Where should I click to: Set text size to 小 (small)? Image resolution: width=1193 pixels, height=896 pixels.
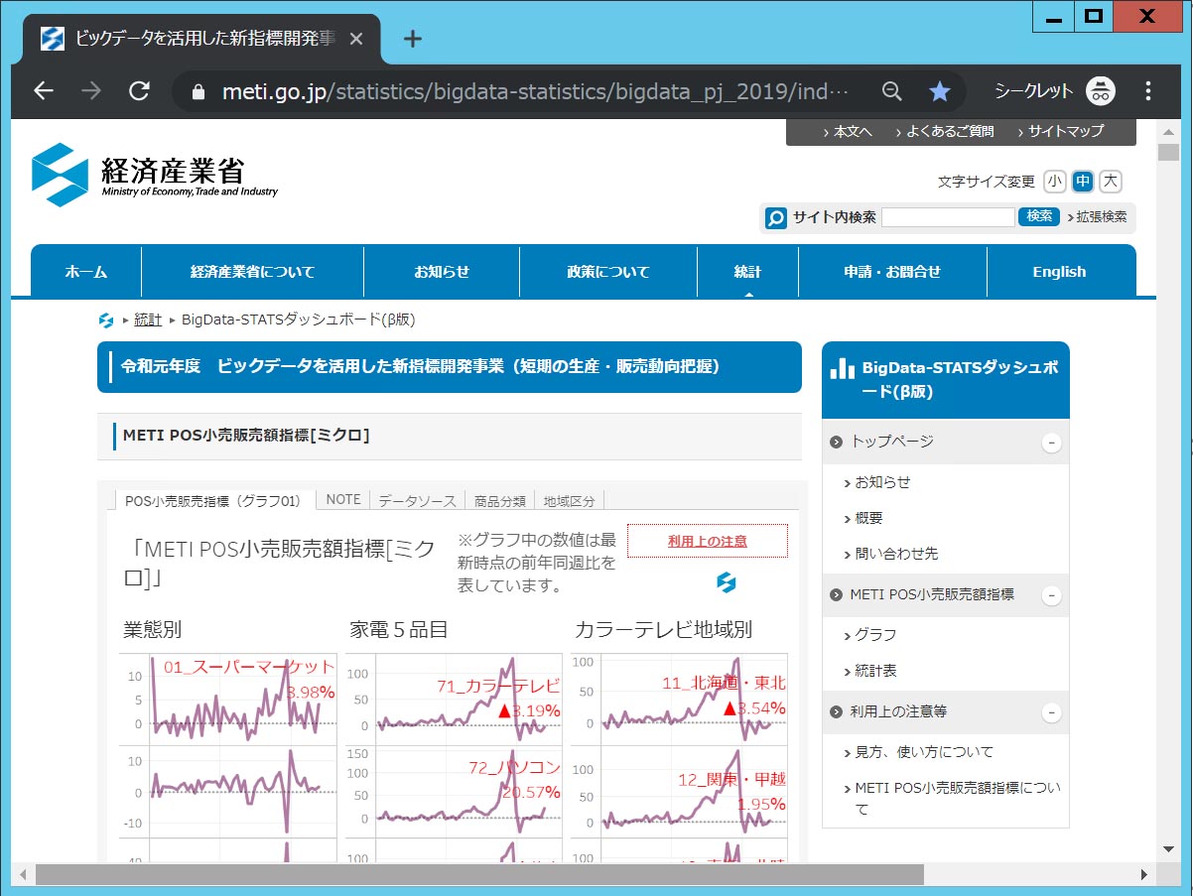[x=1054, y=181]
